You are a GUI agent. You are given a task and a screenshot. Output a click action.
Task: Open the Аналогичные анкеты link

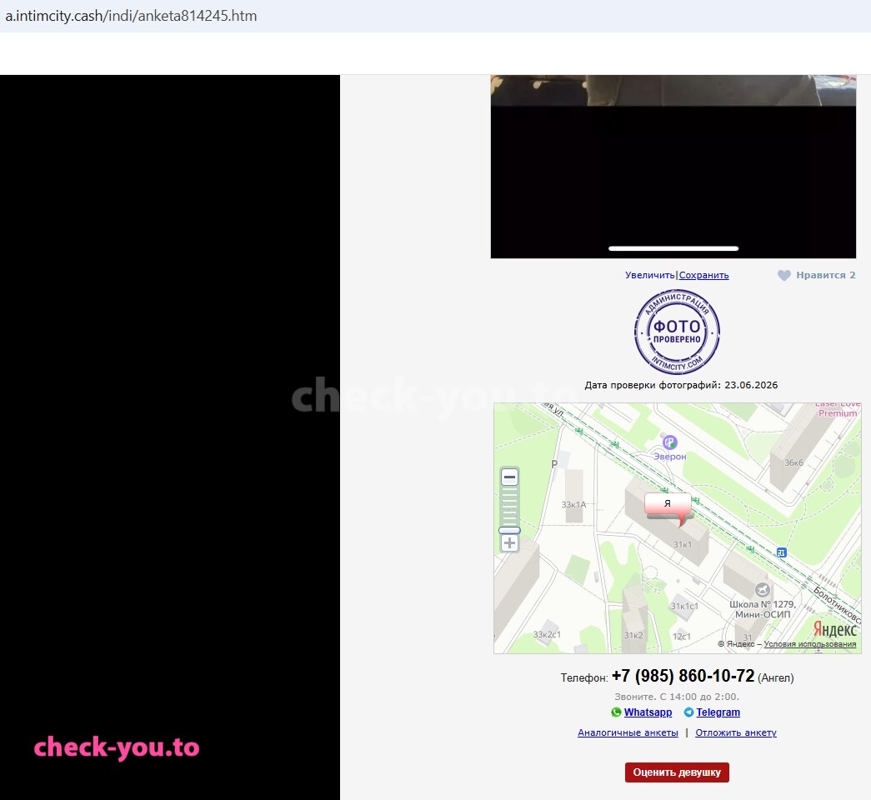(628, 732)
